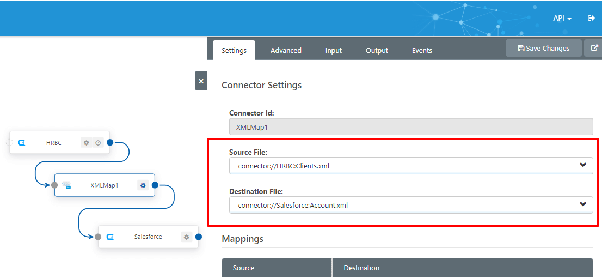This screenshot has height=278, width=602.
Task: Click the HRBC blue output dot
Action: [x=110, y=142]
